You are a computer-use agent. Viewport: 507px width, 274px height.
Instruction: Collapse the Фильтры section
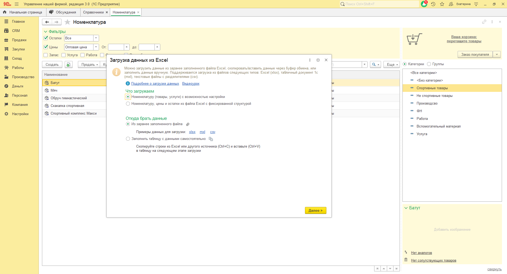[x=45, y=32]
